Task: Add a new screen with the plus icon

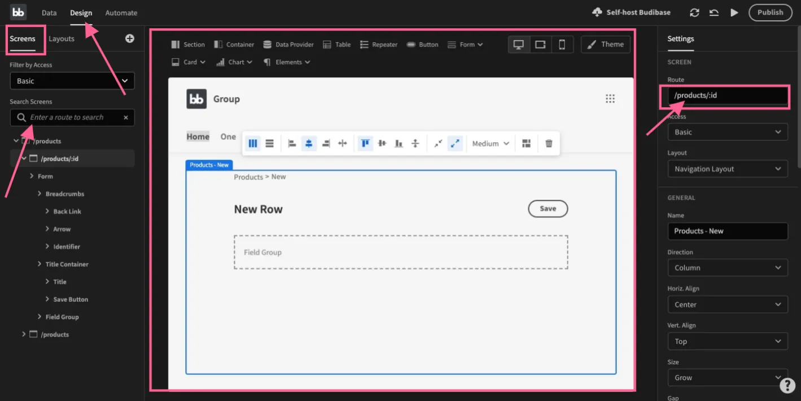Action: [x=130, y=38]
